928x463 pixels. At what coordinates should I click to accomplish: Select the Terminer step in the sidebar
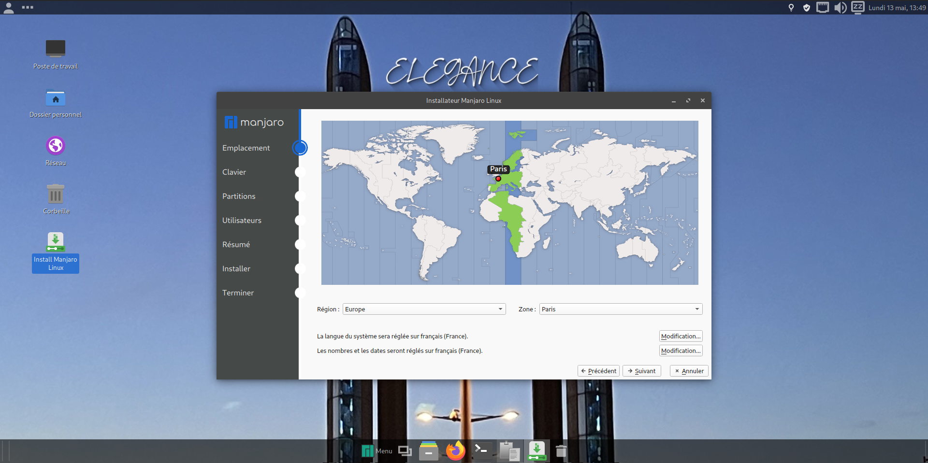pyautogui.click(x=238, y=293)
